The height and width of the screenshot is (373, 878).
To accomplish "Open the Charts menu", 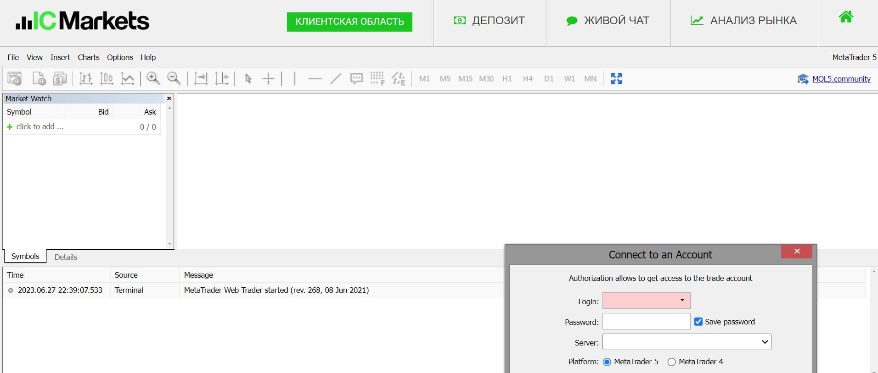I will click(89, 57).
